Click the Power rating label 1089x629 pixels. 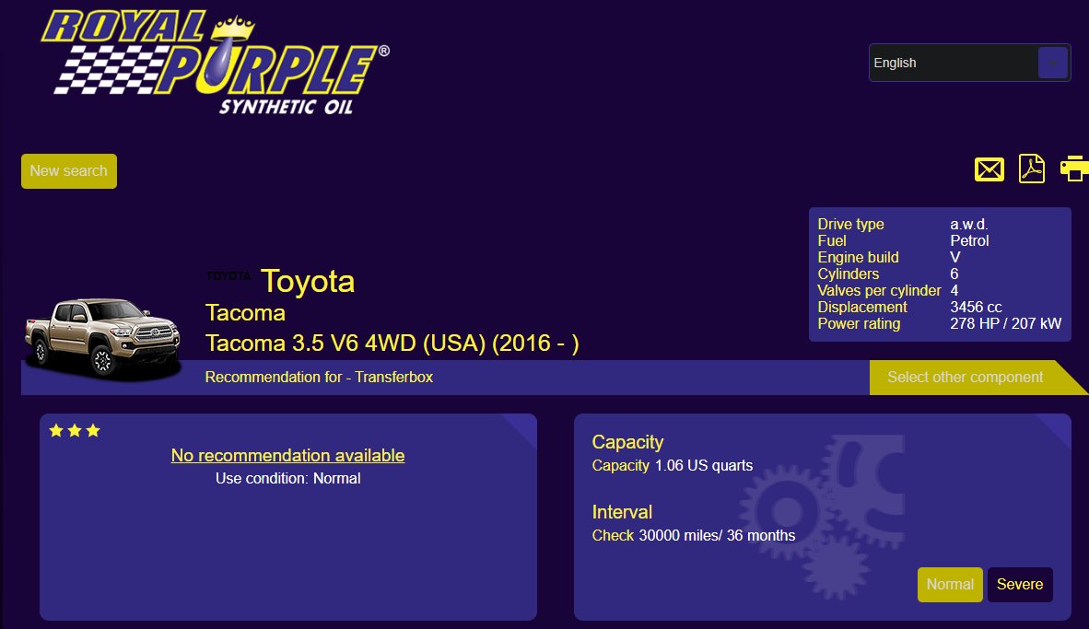click(859, 323)
